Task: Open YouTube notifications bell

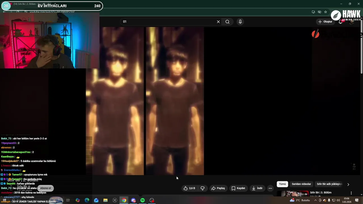Action: pos(341,22)
